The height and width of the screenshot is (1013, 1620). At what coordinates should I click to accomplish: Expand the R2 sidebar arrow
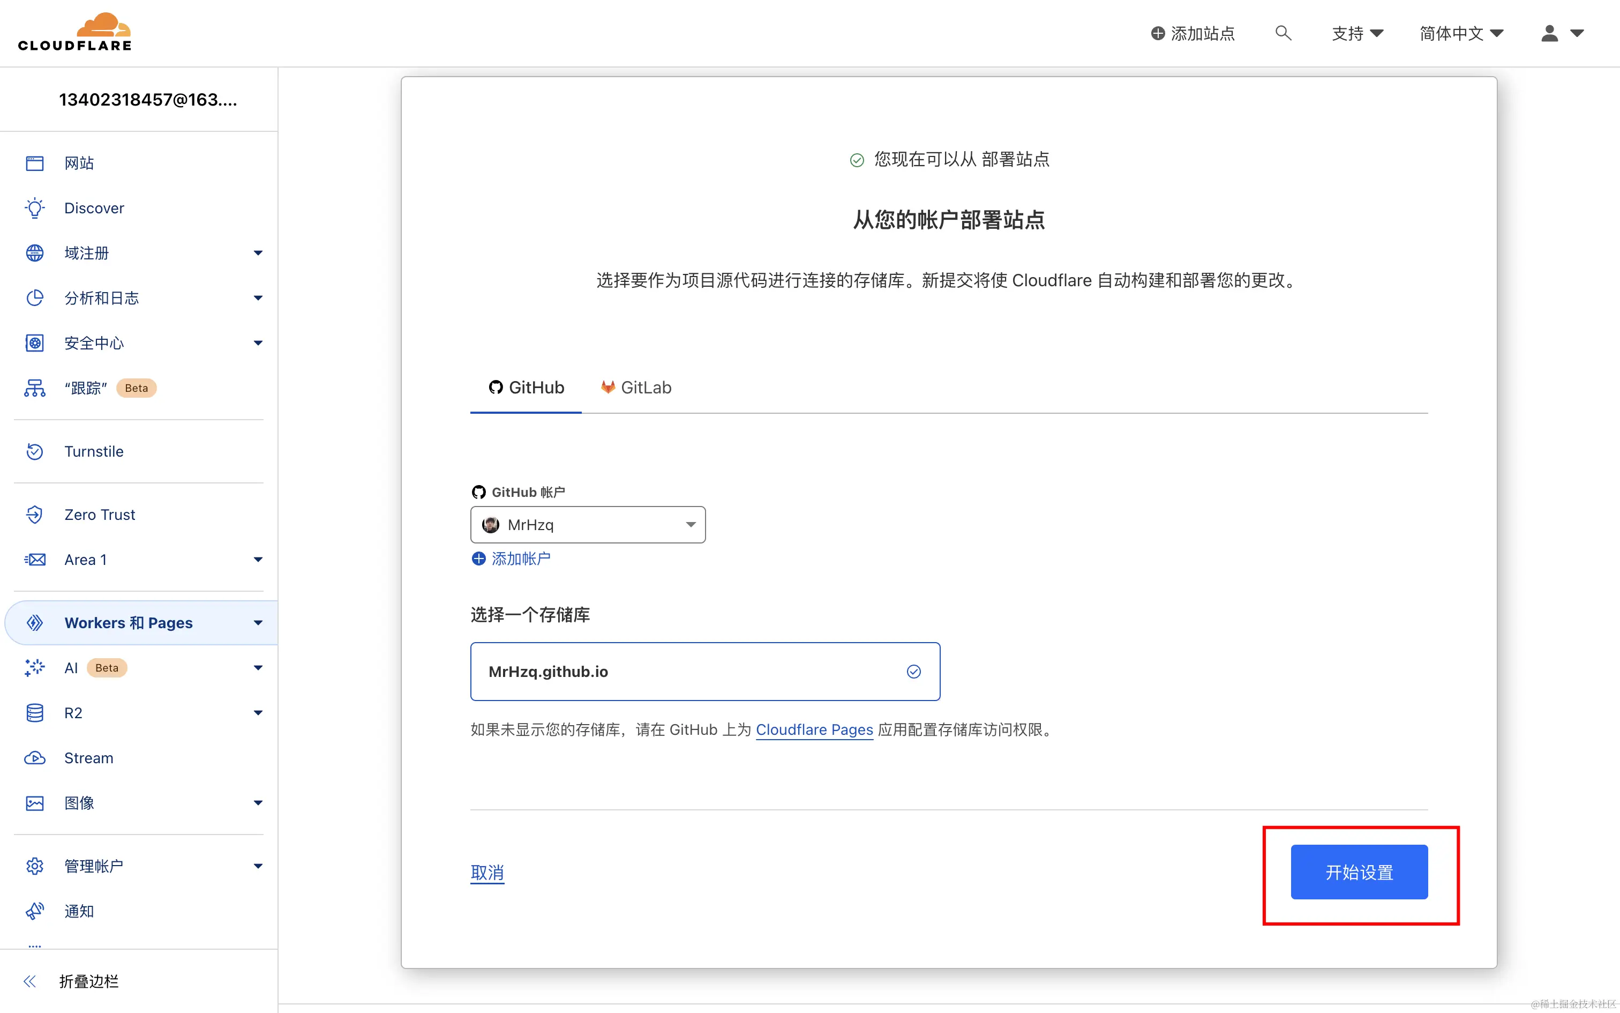click(258, 712)
